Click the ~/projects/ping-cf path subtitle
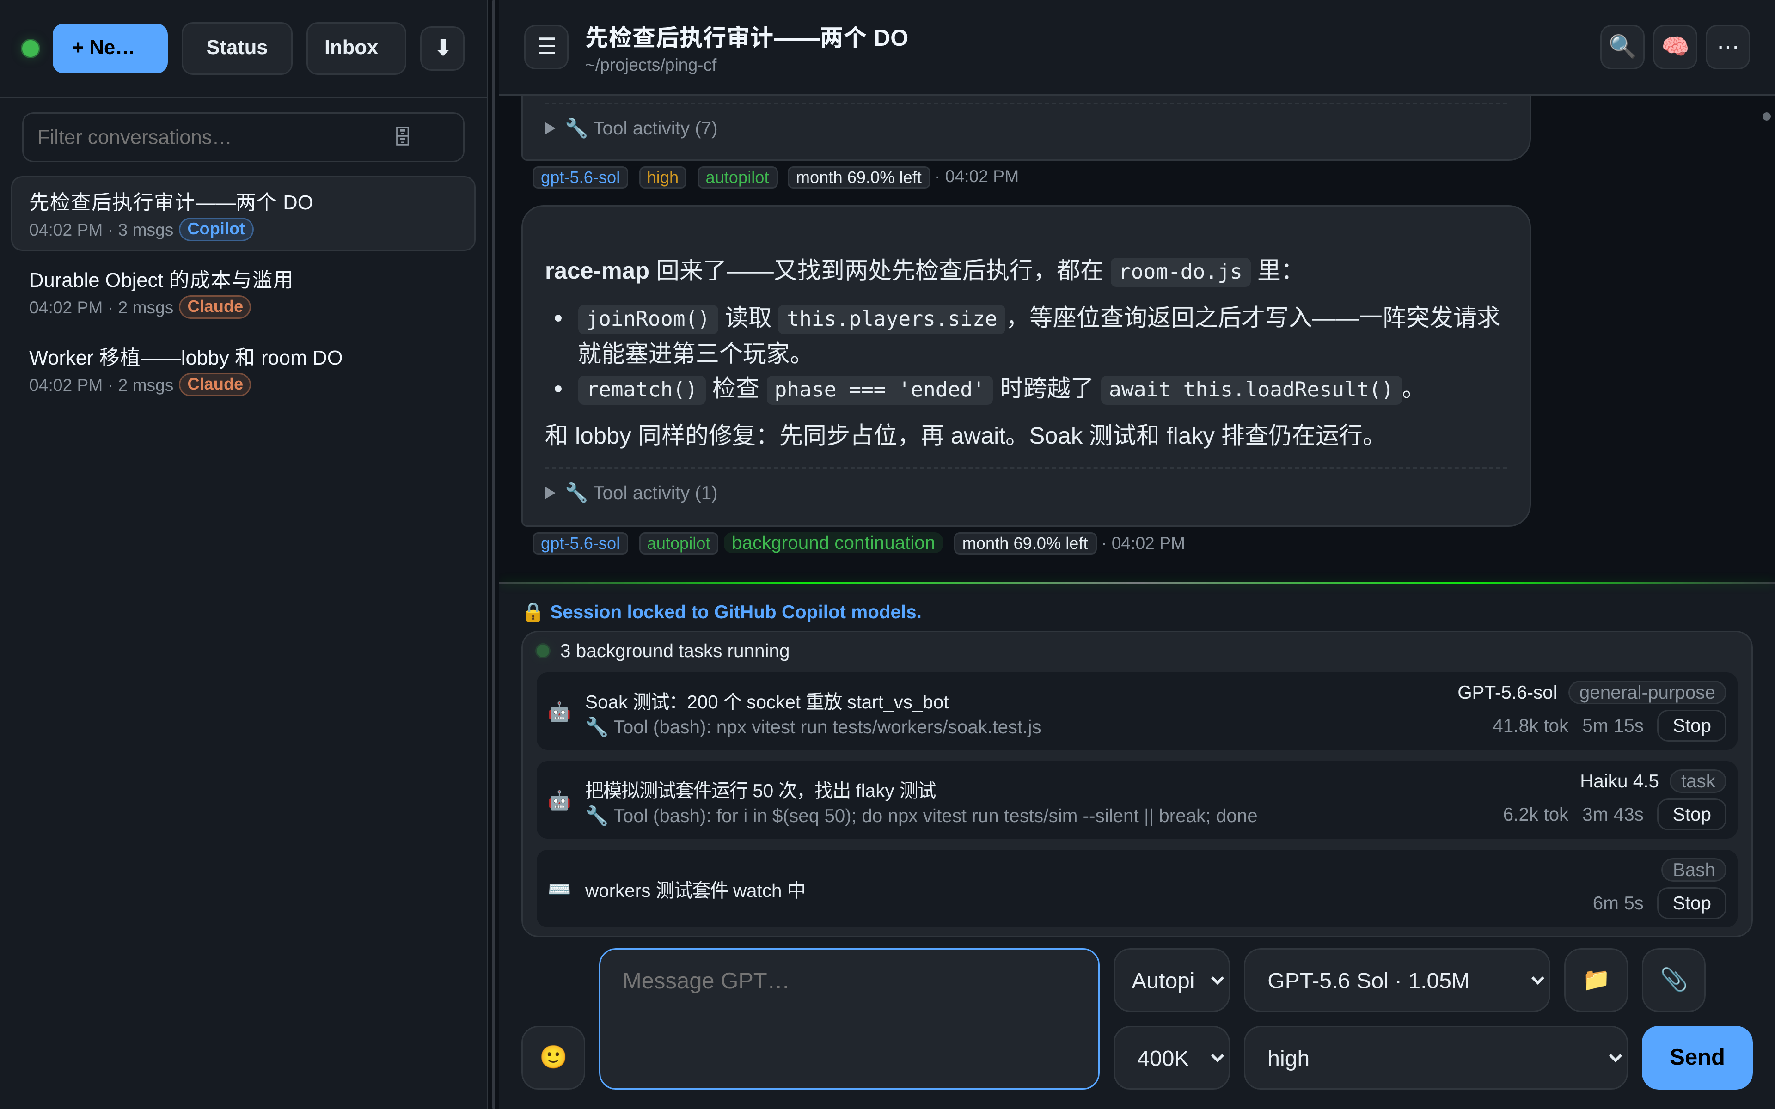Screen dimensions: 1775x1109 pos(650,65)
